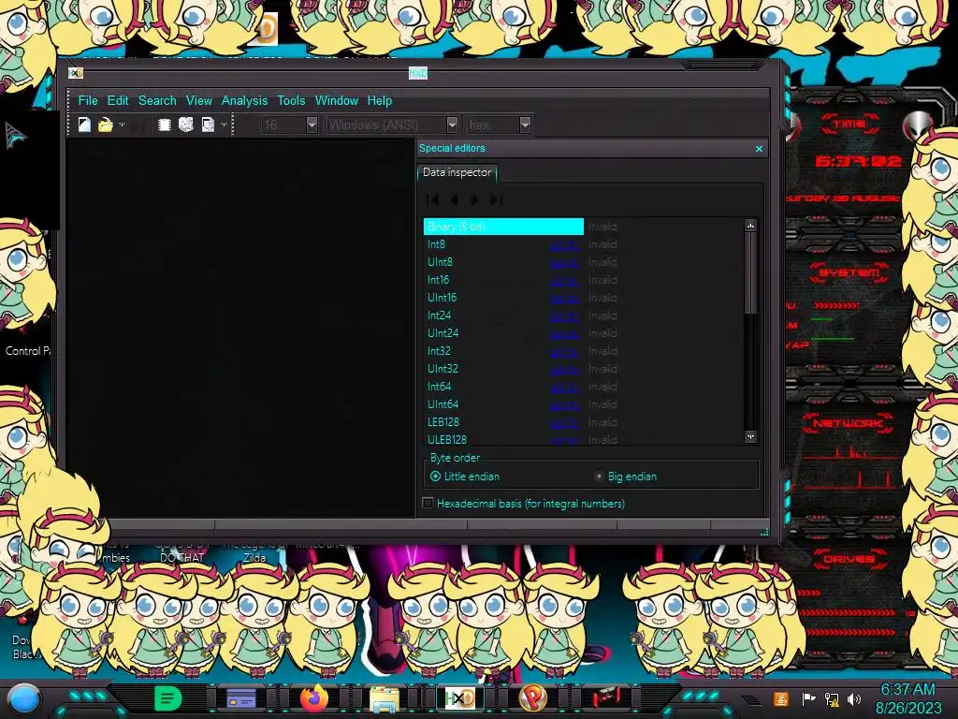This screenshot has height=719, width=958.
Task: Select the UInt8 row in Data inspector
Action: [x=584, y=262]
